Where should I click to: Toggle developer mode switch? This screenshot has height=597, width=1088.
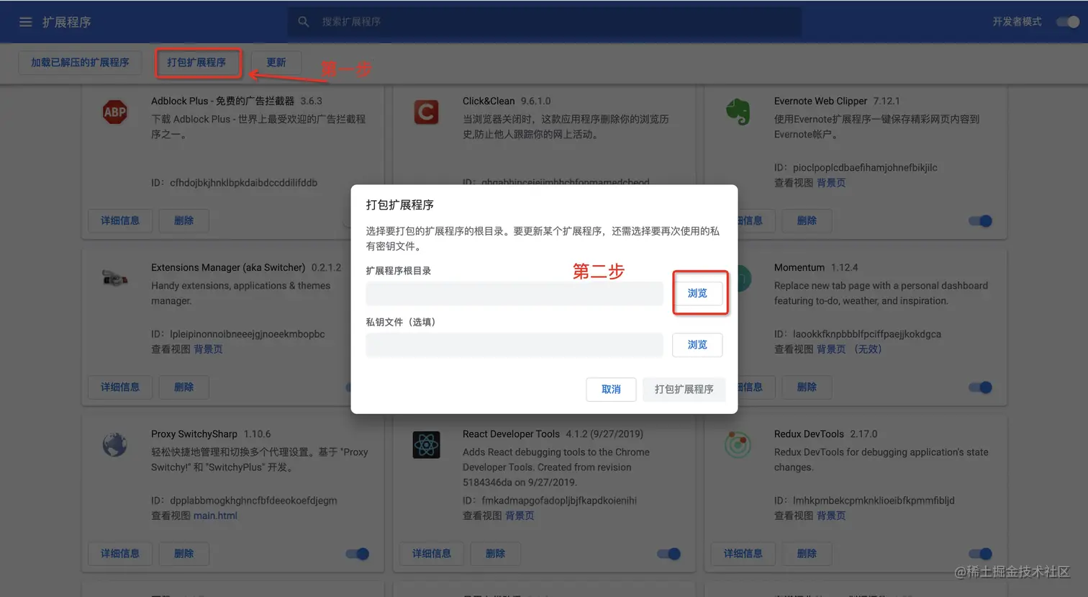click(1067, 22)
